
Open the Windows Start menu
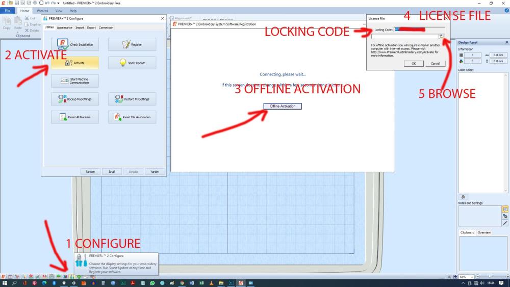(5, 283)
